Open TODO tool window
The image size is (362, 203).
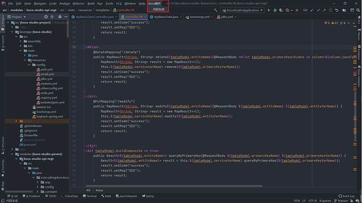(x=50, y=196)
